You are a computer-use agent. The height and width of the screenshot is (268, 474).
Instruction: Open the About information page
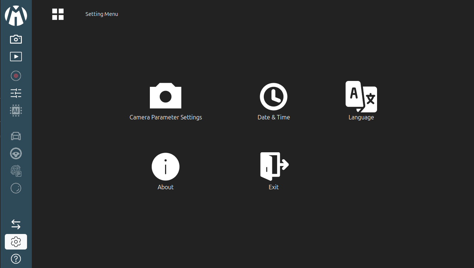(x=165, y=167)
